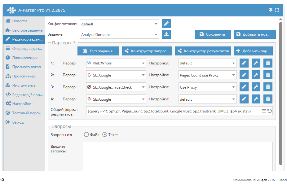Reset the result format with undo arrow icon
Viewport: 287px width, 184px height.
(269, 111)
